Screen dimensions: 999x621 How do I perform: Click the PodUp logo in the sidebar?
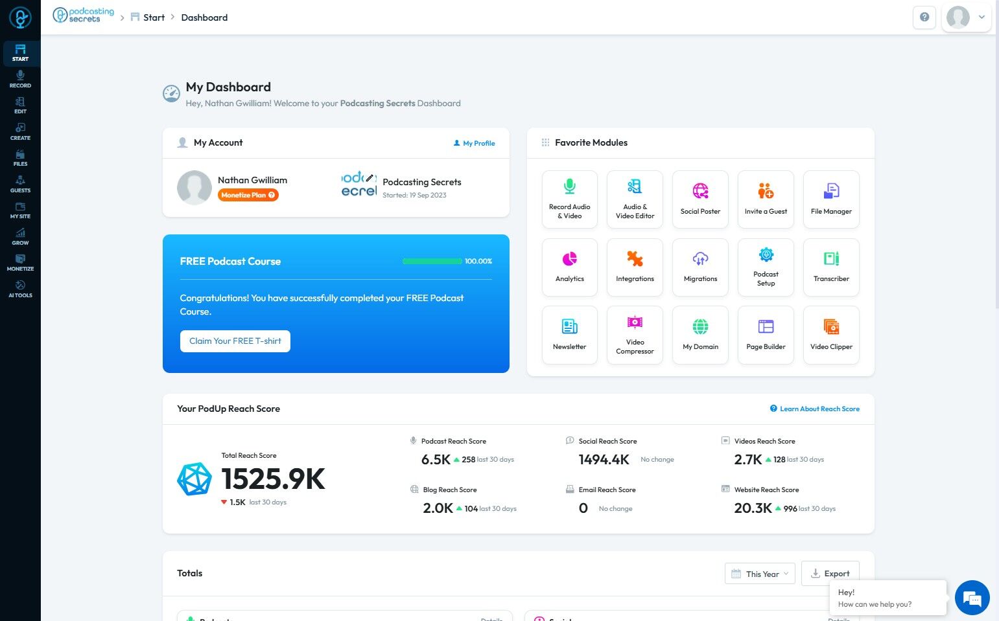coord(20,17)
